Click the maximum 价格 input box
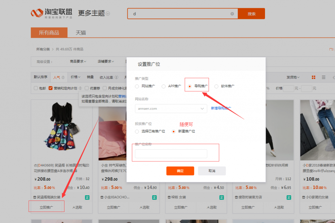The image size is (335, 223). (x=307, y=88)
